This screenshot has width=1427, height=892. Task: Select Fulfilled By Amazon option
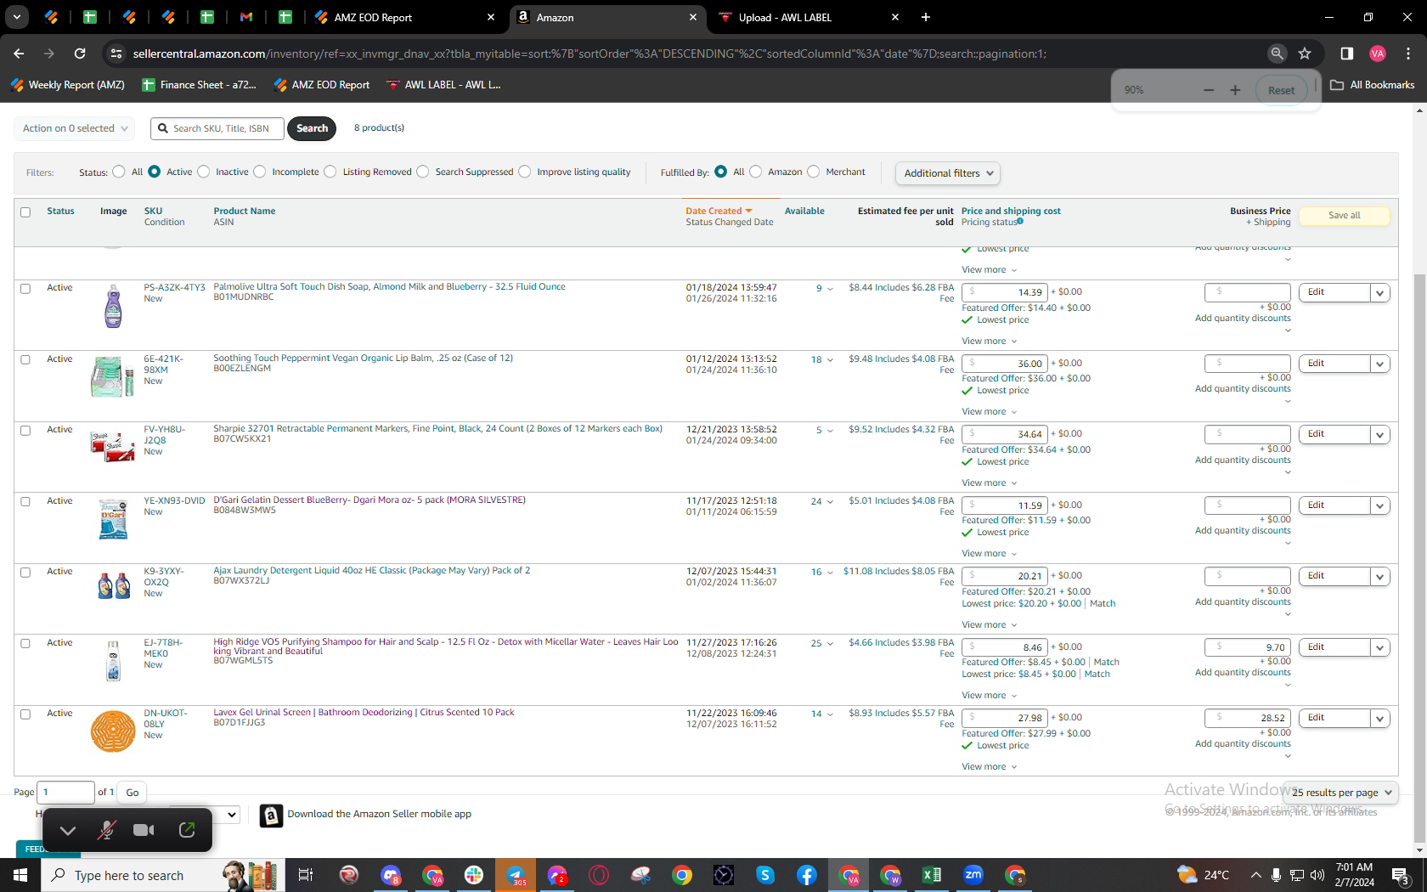pos(756,172)
